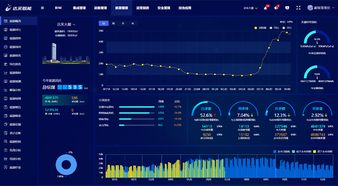Toggle fullscreen mode icon
This screenshot has width=338, height=186.
click(x=298, y=8)
